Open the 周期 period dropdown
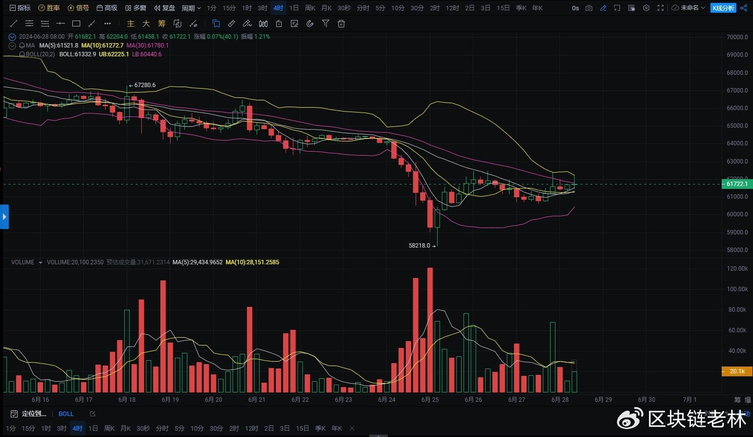Image resolution: width=753 pixels, height=437 pixels. tap(191, 8)
